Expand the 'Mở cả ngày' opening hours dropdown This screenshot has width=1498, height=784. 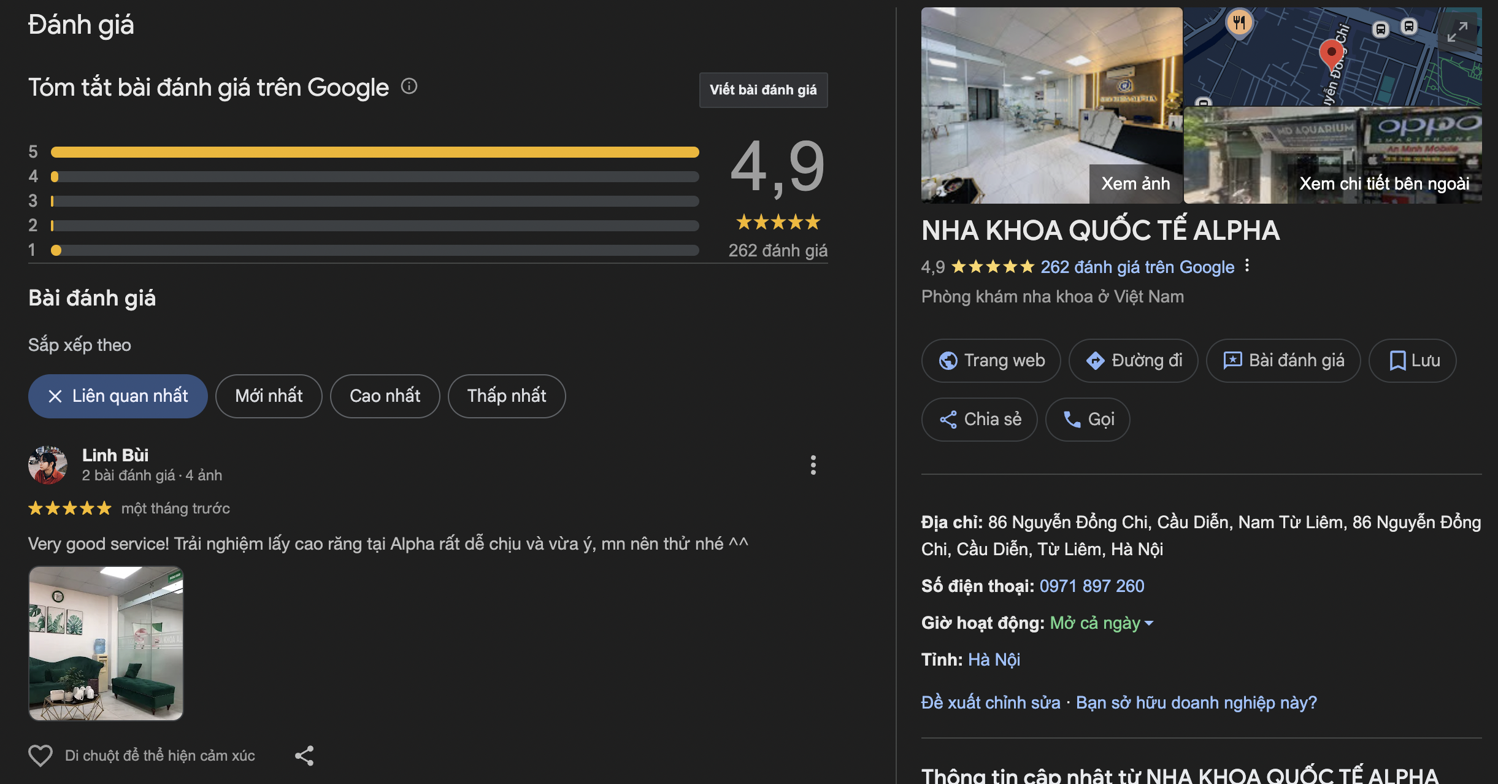1102,623
